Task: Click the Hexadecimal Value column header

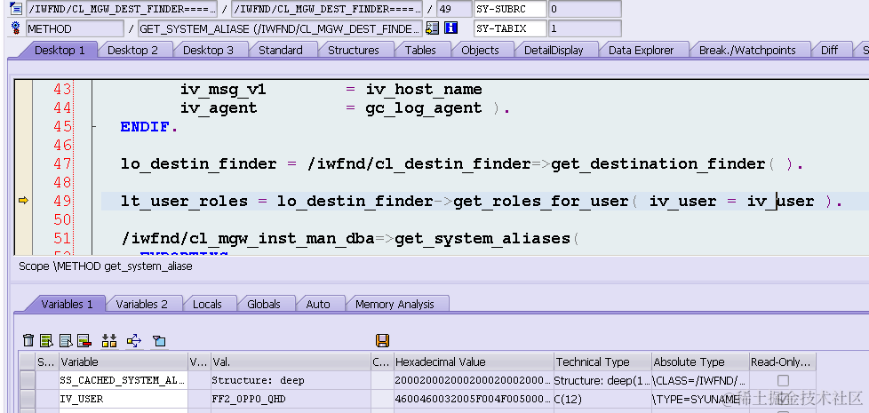Action: coord(474,362)
